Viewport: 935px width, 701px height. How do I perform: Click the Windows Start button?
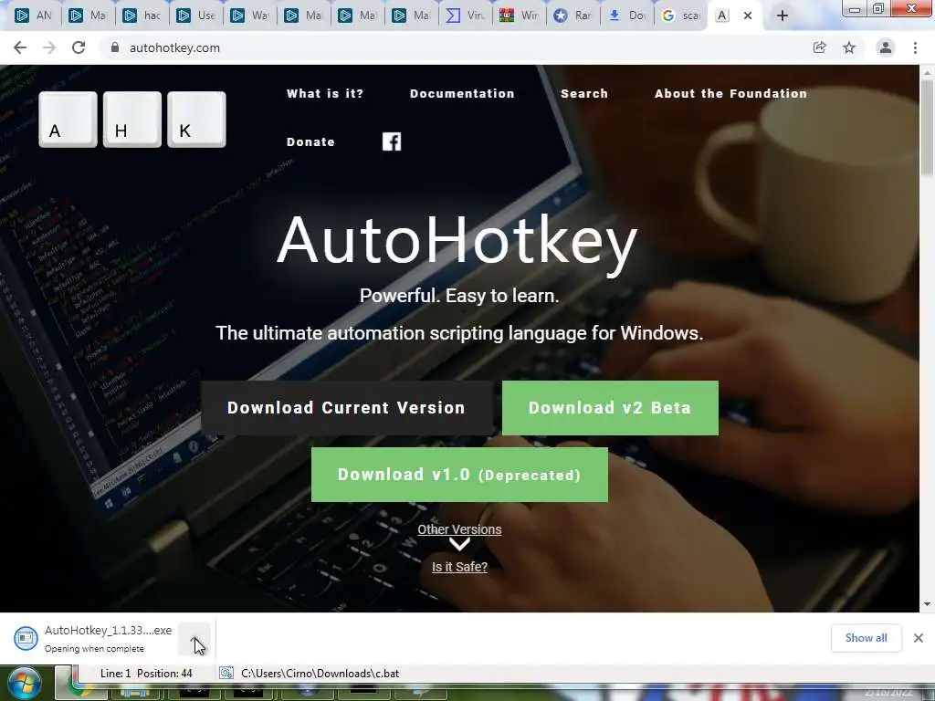24,684
